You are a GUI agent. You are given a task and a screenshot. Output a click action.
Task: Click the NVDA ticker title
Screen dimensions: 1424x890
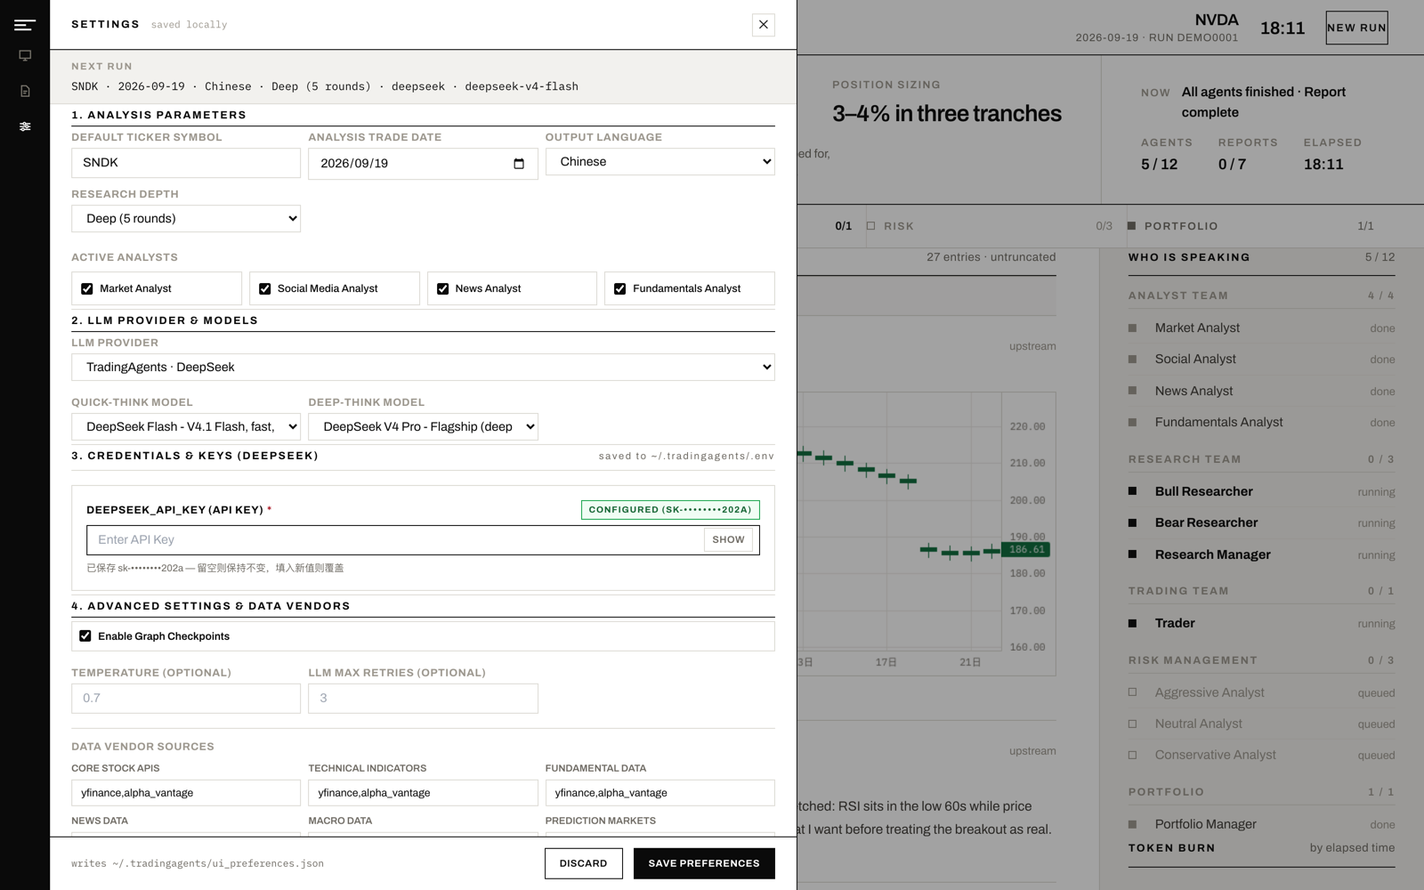(x=1216, y=20)
